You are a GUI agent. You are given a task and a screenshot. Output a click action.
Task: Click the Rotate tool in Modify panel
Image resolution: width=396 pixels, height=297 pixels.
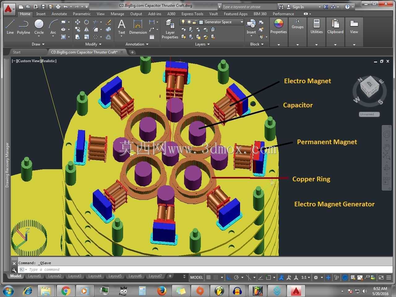[87, 22]
